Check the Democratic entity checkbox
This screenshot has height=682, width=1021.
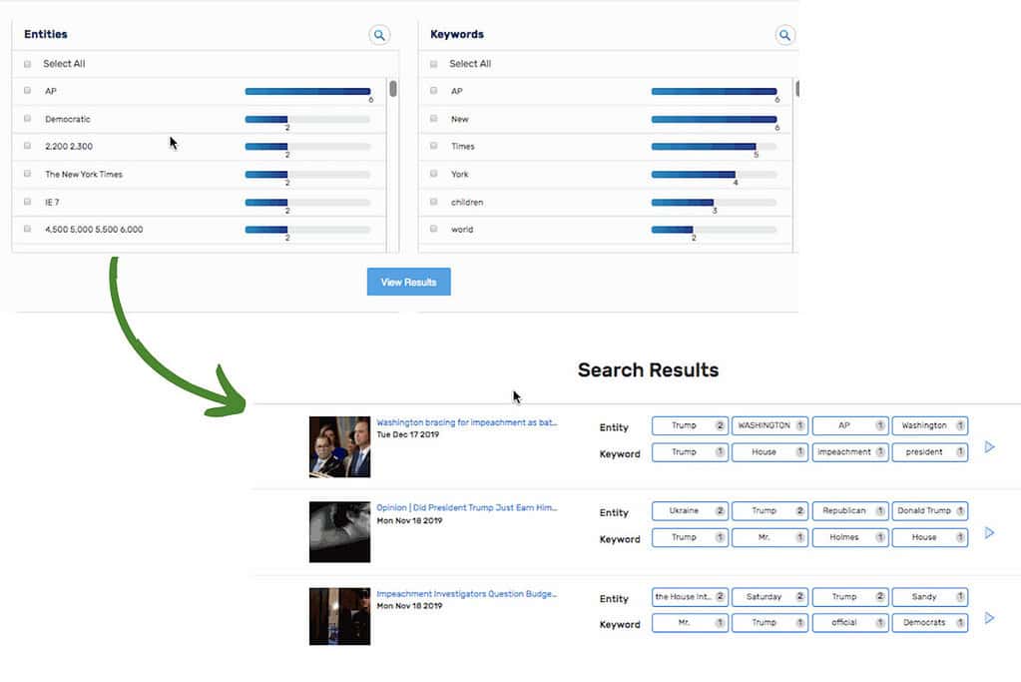coord(26,119)
